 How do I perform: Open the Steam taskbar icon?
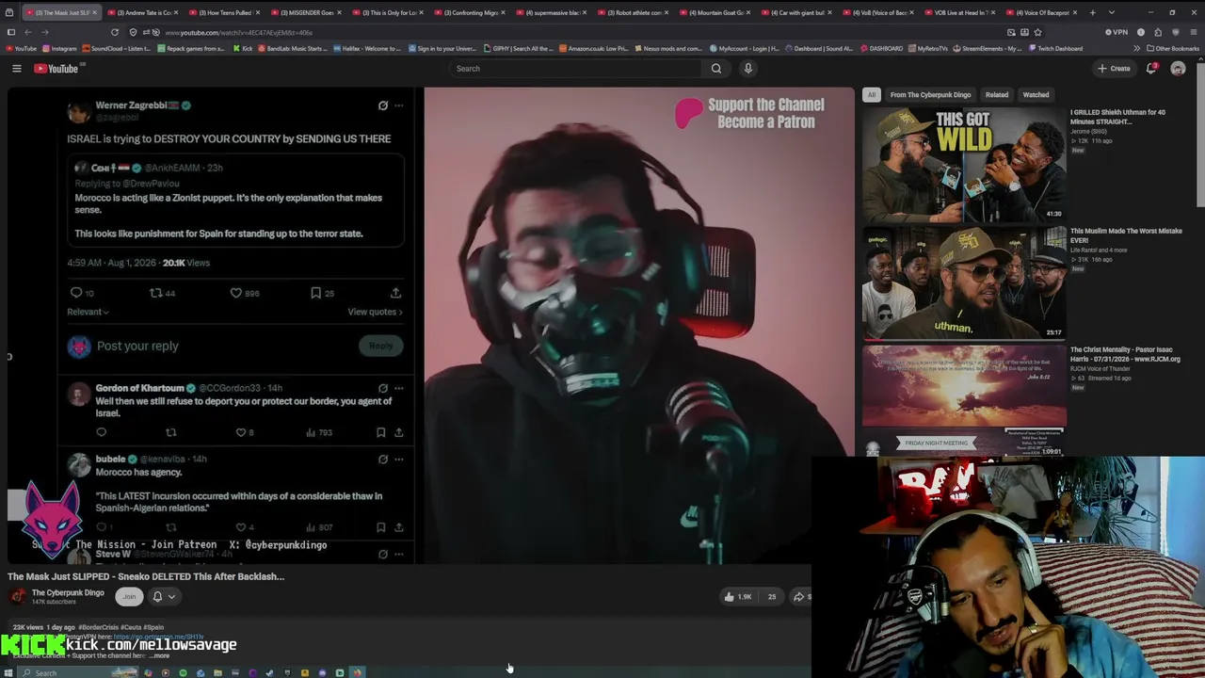click(x=269, y=672)
